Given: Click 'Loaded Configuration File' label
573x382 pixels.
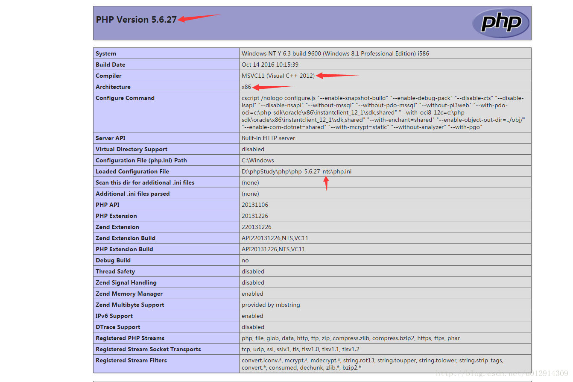Looking at the screenshot, I should click(x=132, y=171).
